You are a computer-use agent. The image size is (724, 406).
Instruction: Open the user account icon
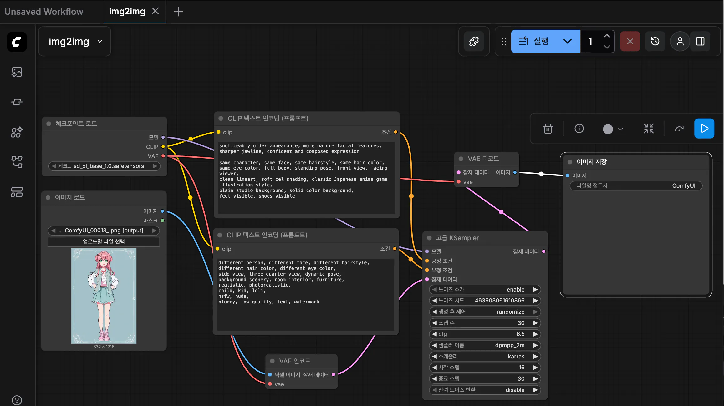680,41
